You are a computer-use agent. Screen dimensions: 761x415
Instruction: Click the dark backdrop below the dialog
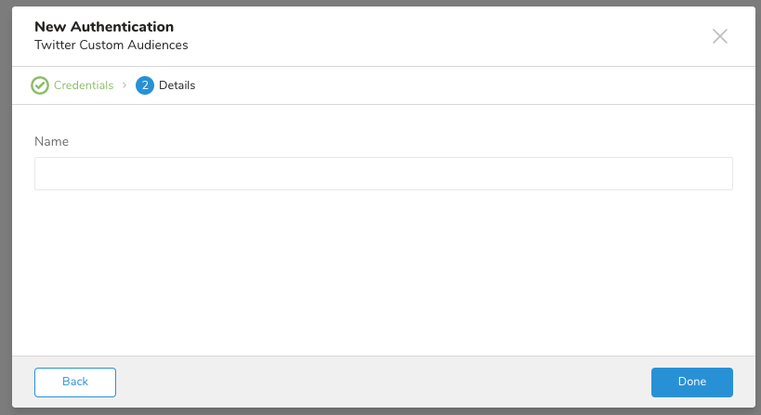383,411
